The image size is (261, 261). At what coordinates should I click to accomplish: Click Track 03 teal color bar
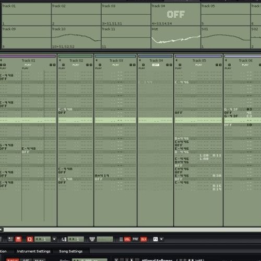115,56
